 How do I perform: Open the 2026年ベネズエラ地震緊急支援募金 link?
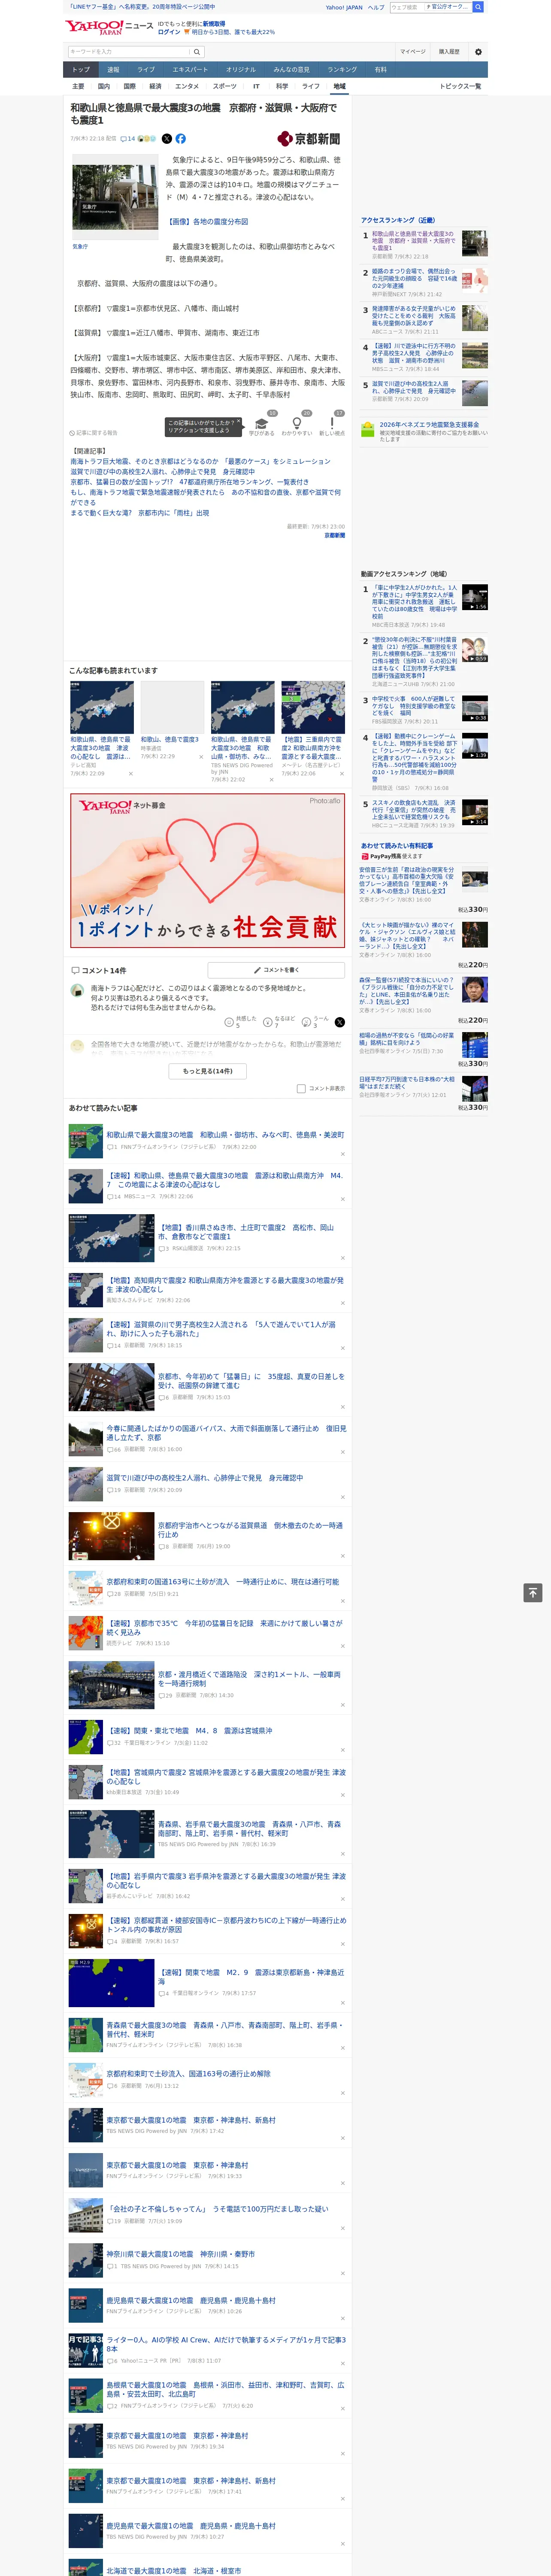point(429,425)
